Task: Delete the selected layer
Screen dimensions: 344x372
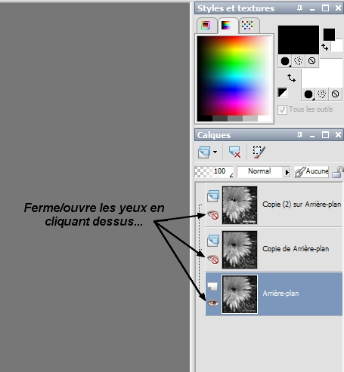Action: 234,152
